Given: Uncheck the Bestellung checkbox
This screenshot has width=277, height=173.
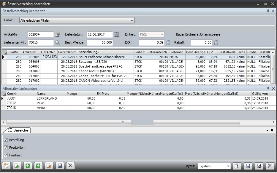Looking at the screenshot, I should coord(6,140).
